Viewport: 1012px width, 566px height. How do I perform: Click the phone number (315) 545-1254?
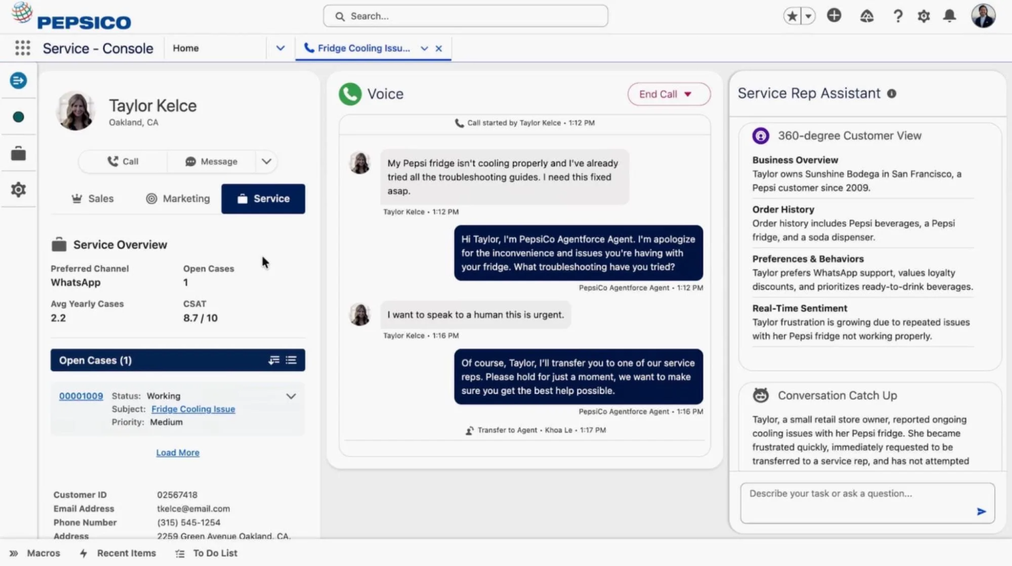pyautogui.click(x=188, y=522)
